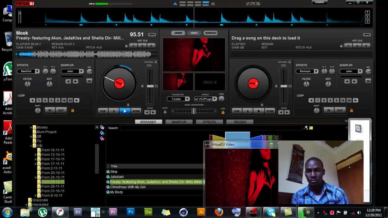Toggle the left deck keylock
The width and height of the screenshot is (388, 218).
pyautogui.click(x=156, y=62)
